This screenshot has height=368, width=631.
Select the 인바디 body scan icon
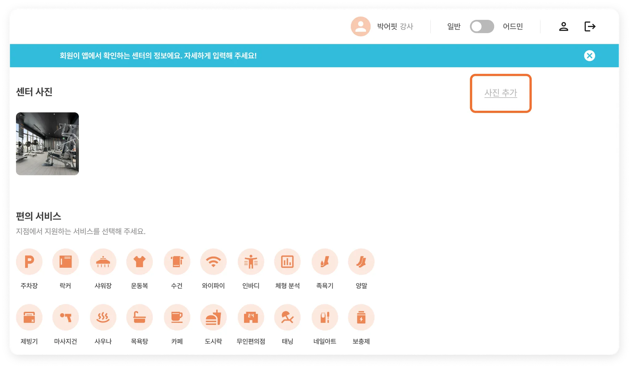251,262
